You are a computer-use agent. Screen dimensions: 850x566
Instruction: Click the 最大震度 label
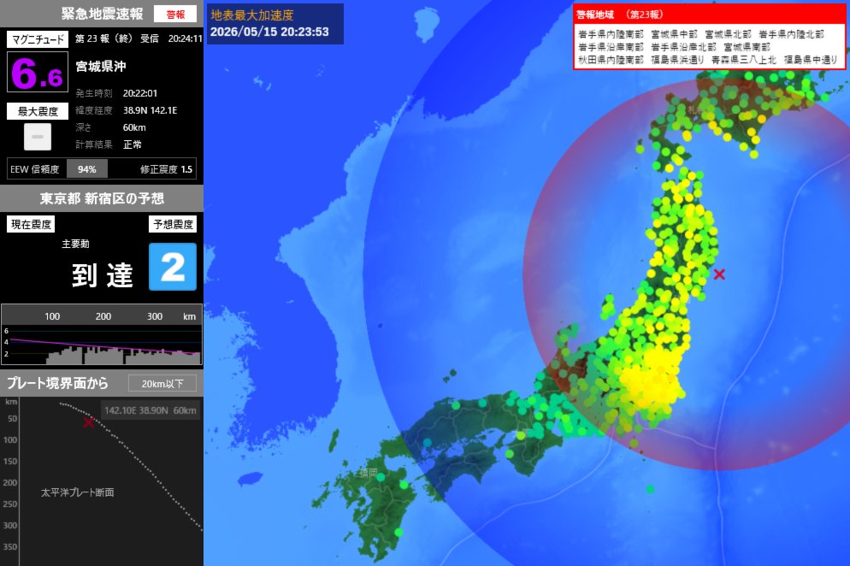point(38,111)
